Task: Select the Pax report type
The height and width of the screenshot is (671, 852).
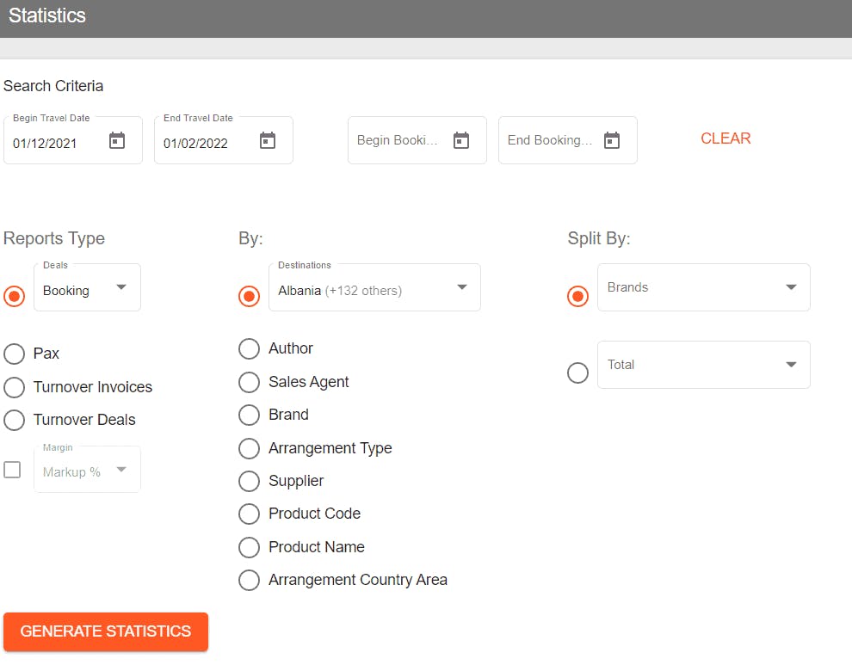Action: (15, 354)
